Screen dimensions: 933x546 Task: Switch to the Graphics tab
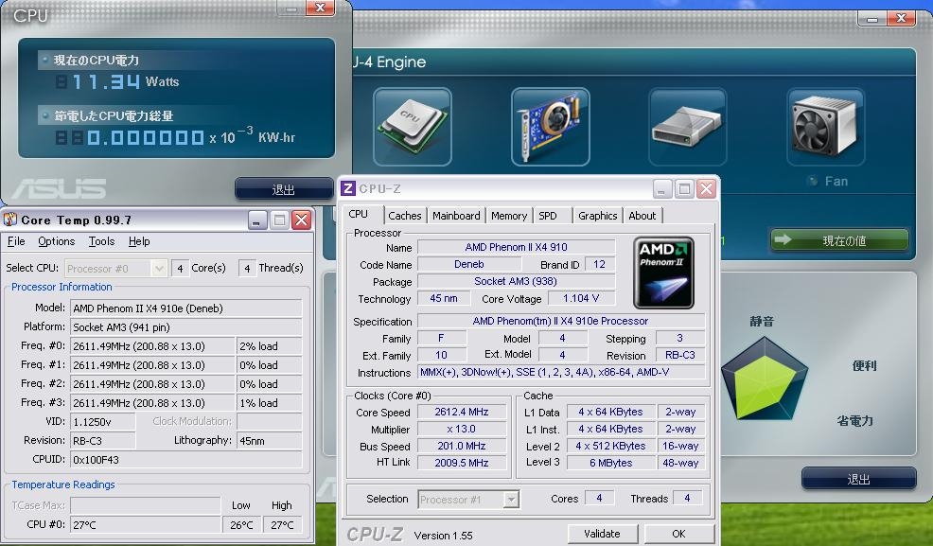click(x=597, y=216)
